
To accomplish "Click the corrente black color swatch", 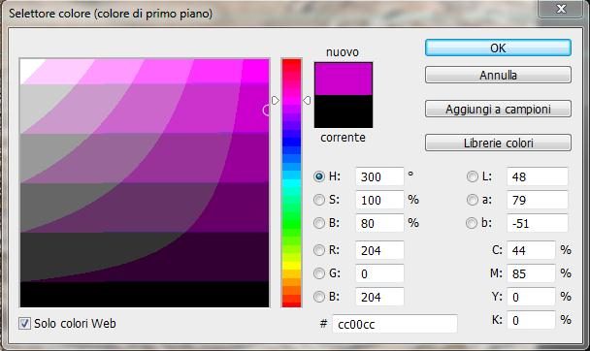I will coord(344,112).
